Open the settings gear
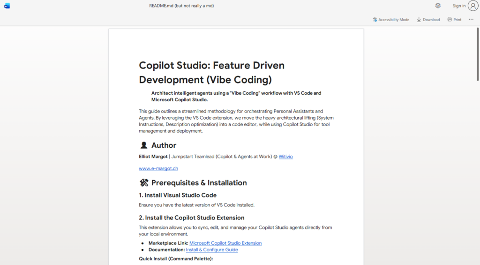This screenshot has width=480, height=265. [x=438, y=6]
